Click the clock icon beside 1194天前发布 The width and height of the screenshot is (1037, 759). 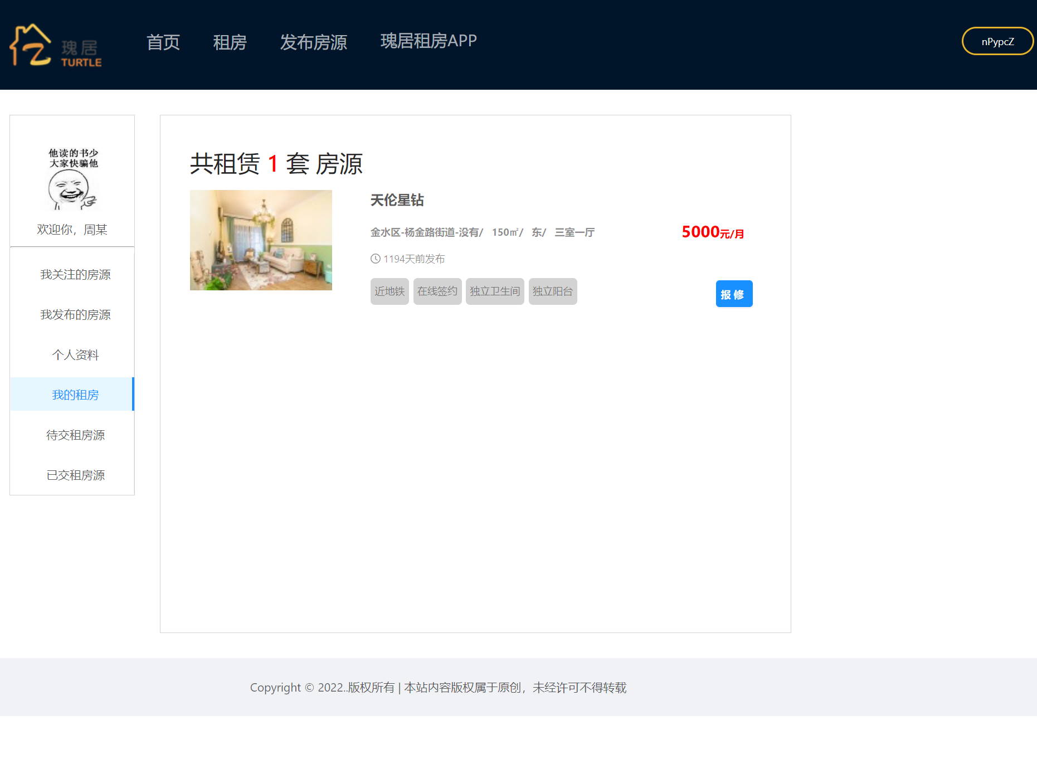point(376,259)
